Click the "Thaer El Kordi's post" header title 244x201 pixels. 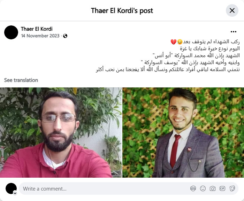pyautogui.click(x=122, y=11)
